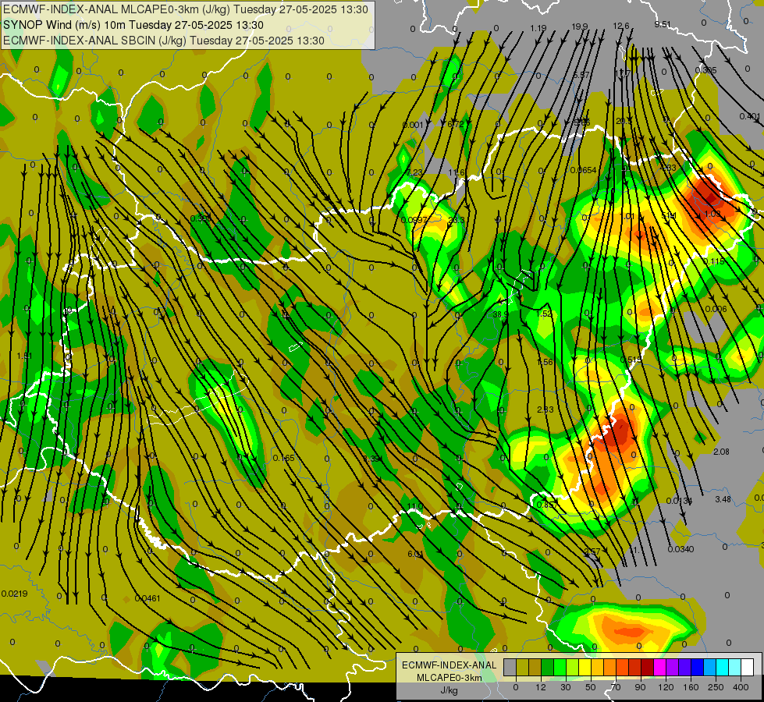
Task: Click the magenta legend swatch
Action: tap(659, 668)
